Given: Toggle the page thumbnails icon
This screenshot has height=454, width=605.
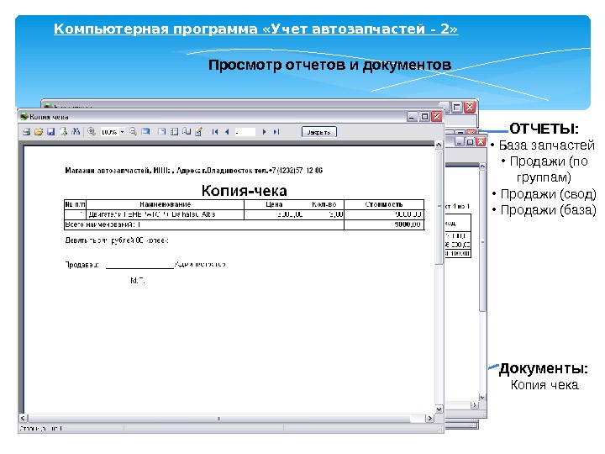Looking at the screenshot, I should [x=174, y=132].
